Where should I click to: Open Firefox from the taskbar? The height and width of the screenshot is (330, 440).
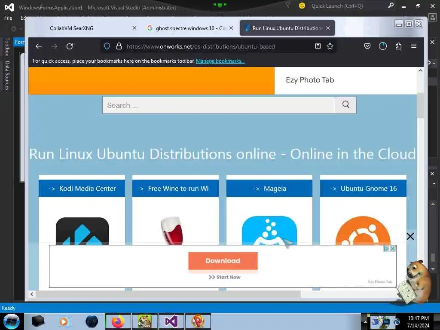point(118,321)
